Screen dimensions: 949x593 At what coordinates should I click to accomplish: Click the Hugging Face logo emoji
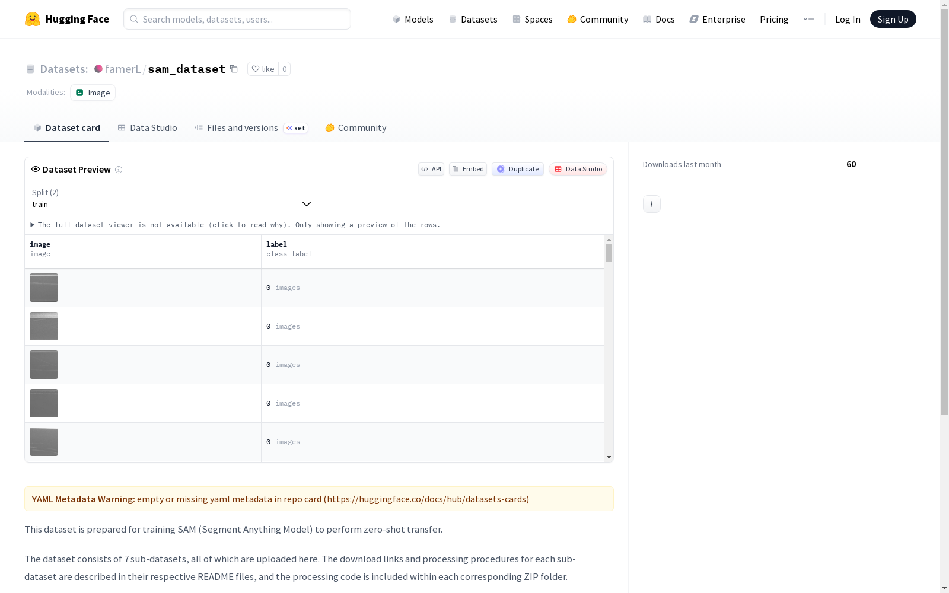click(x=33, y=19)
